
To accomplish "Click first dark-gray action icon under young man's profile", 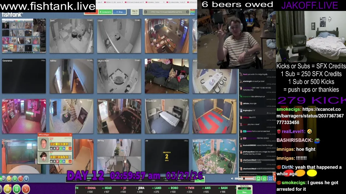I will (51, 161).
